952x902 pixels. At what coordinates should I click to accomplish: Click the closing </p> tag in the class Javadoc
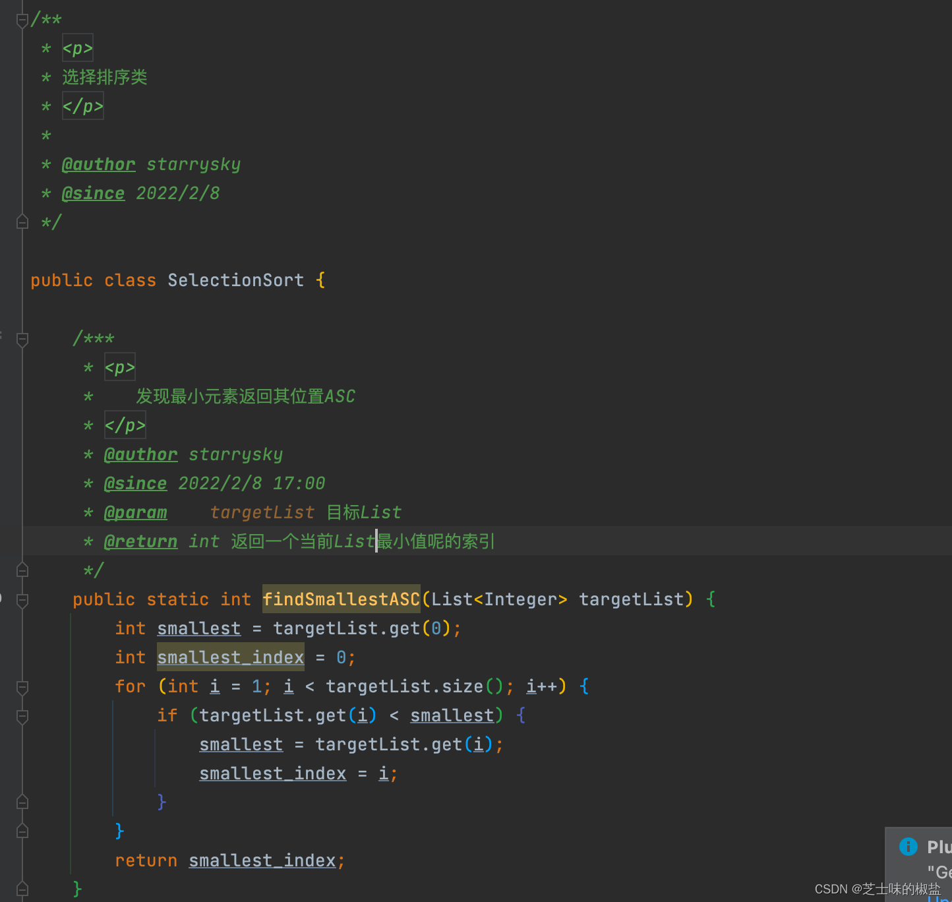click(x=83, y=106)
